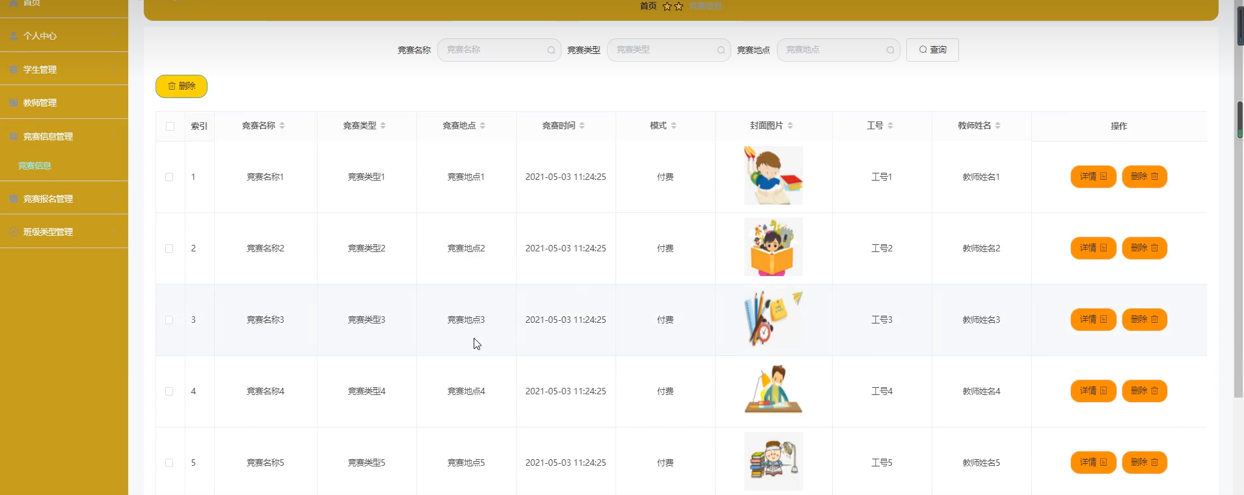Viewport: 1244px width, 495px height.
Task: Click cover image thumbnail of row 5
Action: [x=774, y=461]
